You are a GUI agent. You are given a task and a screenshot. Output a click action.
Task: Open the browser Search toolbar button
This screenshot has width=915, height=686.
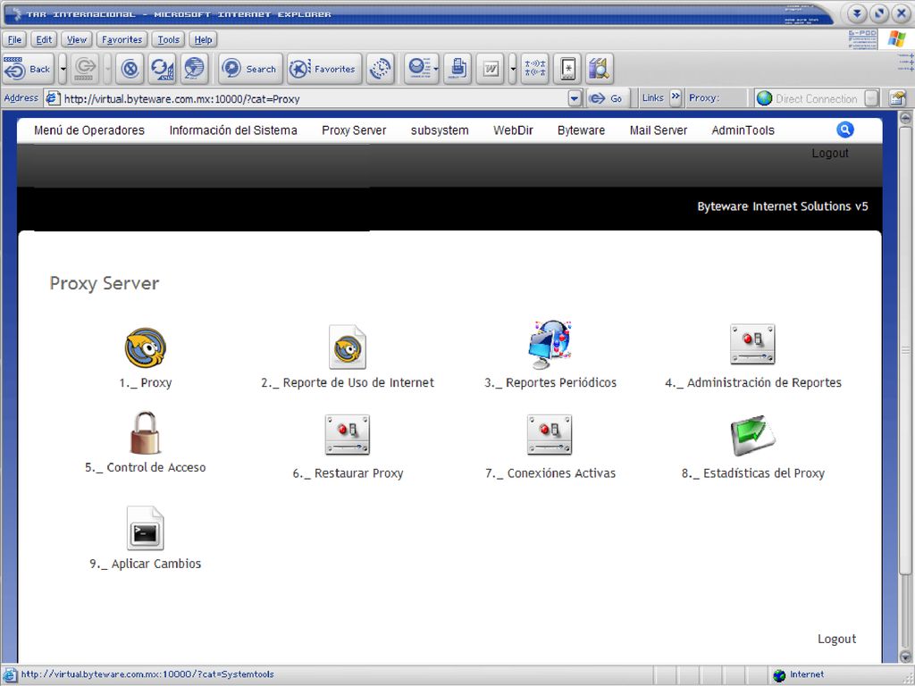click(x=250, y=69)
